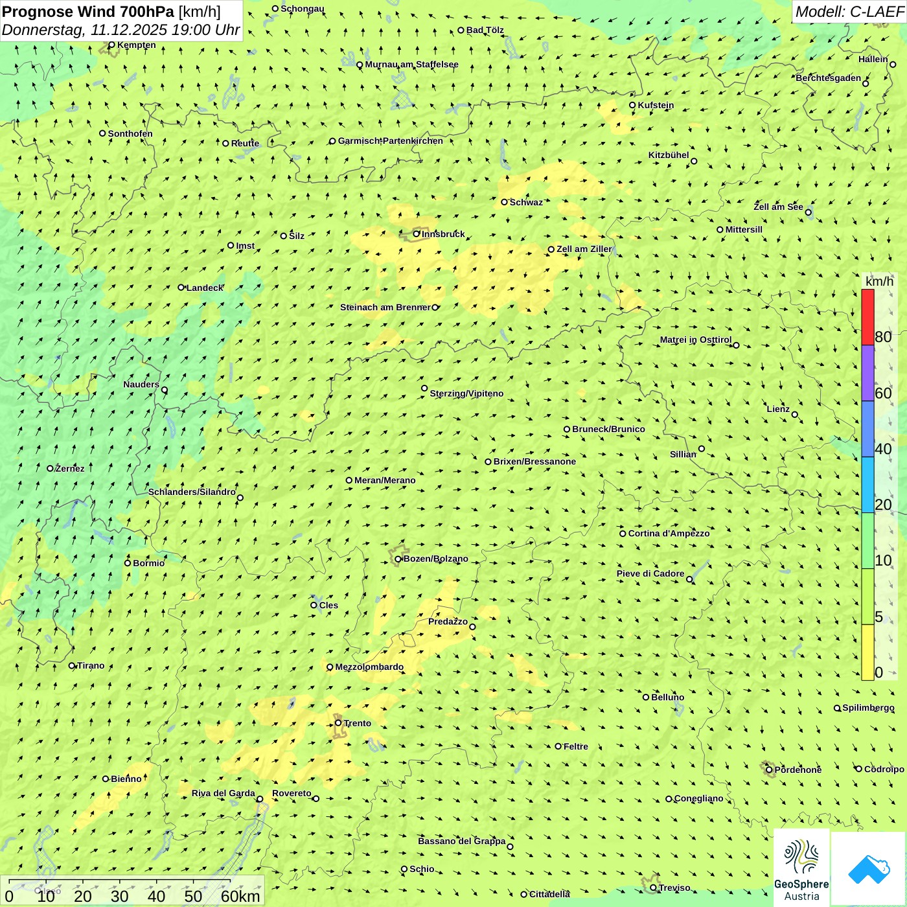Click the 'Hallein' town label
Viewport: 907px width, 907px height.
tap(873, 59)
